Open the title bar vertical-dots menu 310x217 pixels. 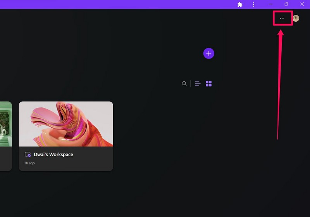pyautogui.click(x=254, y=5)
